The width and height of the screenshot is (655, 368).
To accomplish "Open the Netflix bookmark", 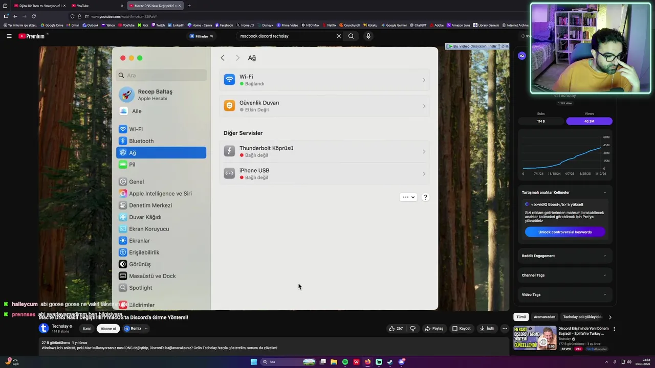I will pos(329,25).
